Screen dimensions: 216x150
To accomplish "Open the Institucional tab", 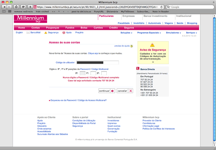I will point(184,16).
